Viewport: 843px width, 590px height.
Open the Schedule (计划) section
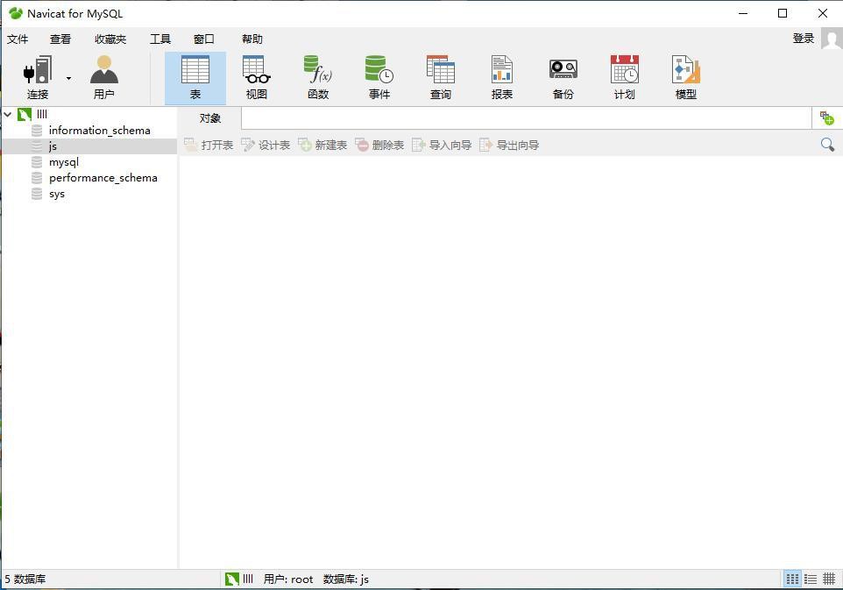coord(624,78)
